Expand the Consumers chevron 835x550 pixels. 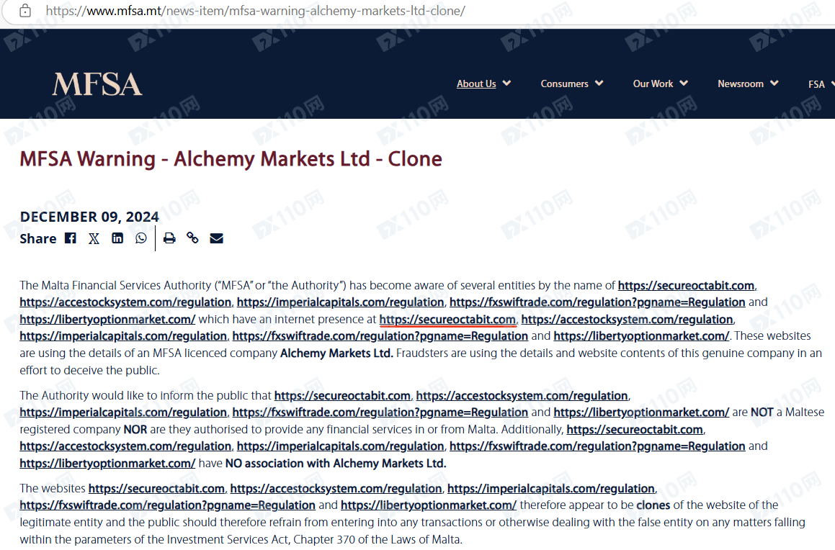coord(599,83)
